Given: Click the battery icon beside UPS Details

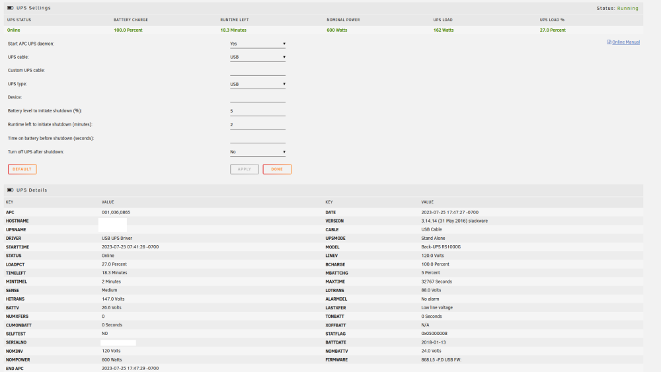Looking at the screenshot, I should [x=10, y=190].
